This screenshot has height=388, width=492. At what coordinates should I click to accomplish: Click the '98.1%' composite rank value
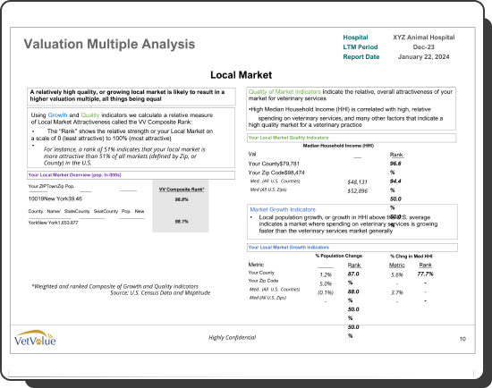[x=182, y=222]
